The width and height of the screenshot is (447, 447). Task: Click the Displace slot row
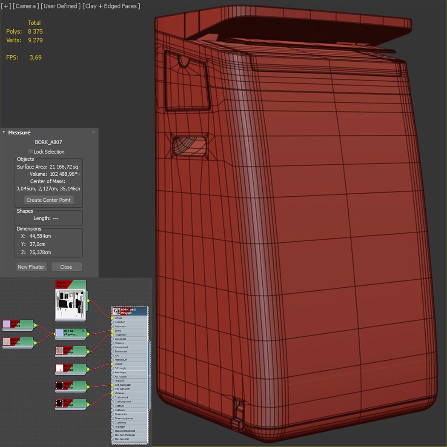tap(130, 343)
